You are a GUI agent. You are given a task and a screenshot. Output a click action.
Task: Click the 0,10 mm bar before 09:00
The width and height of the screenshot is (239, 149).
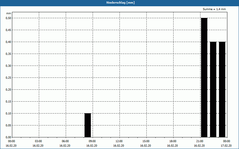coord(88,125)
